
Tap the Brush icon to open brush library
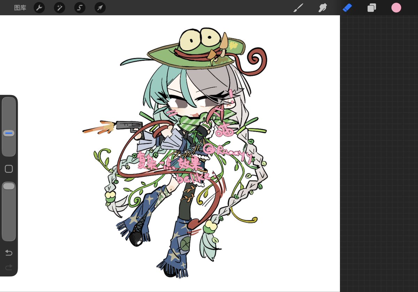[x=298, y=7]
